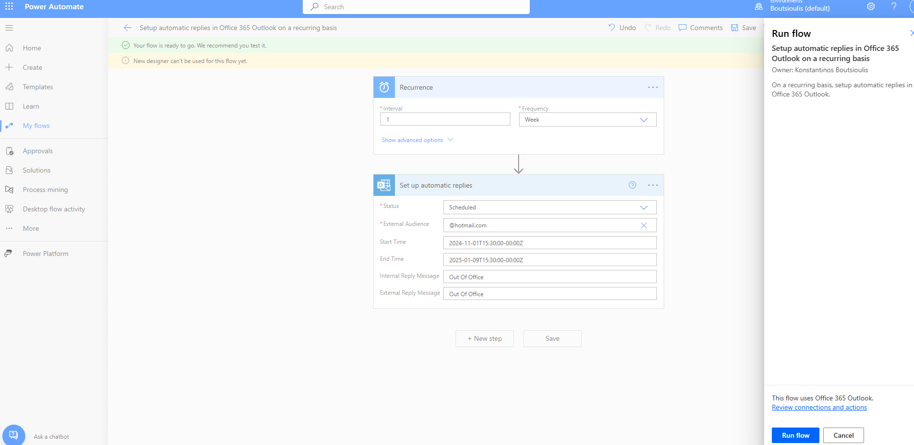Click the Internal Reply Message field
This screenshot has height=445, width=914.
550,277
